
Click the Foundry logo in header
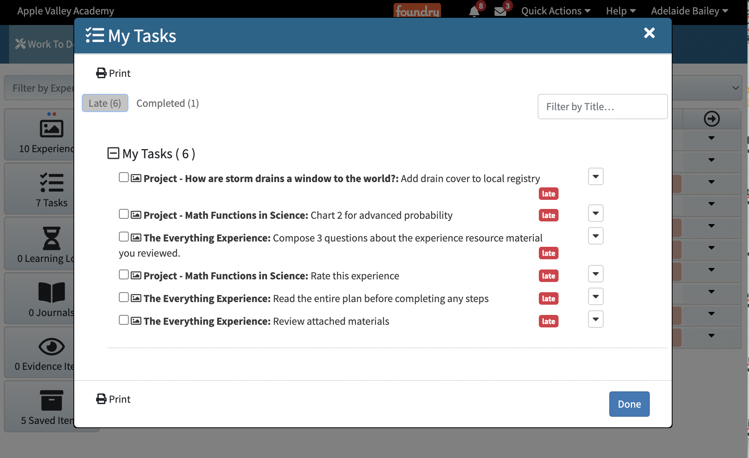pyautogui.click(x=417, y=11)
